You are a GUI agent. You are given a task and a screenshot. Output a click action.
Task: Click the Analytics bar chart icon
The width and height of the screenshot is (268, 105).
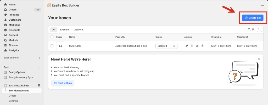coord(5,50)
